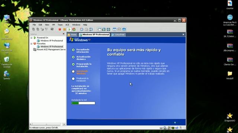Select Windows XP Professional under Favorites
The width and height of the screenshot is (238, 133).
[x=50, y=47]
